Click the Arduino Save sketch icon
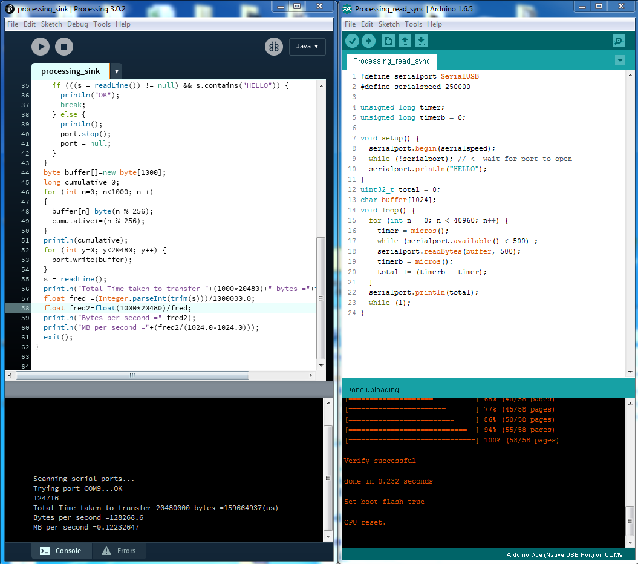The image size is (638, 564). [421, 41]
